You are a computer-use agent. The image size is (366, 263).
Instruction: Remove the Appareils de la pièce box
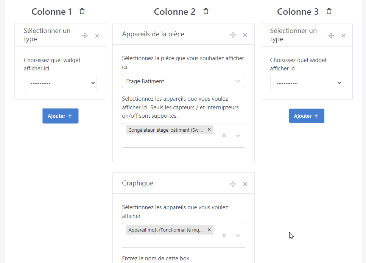click(x=245, y=35)
